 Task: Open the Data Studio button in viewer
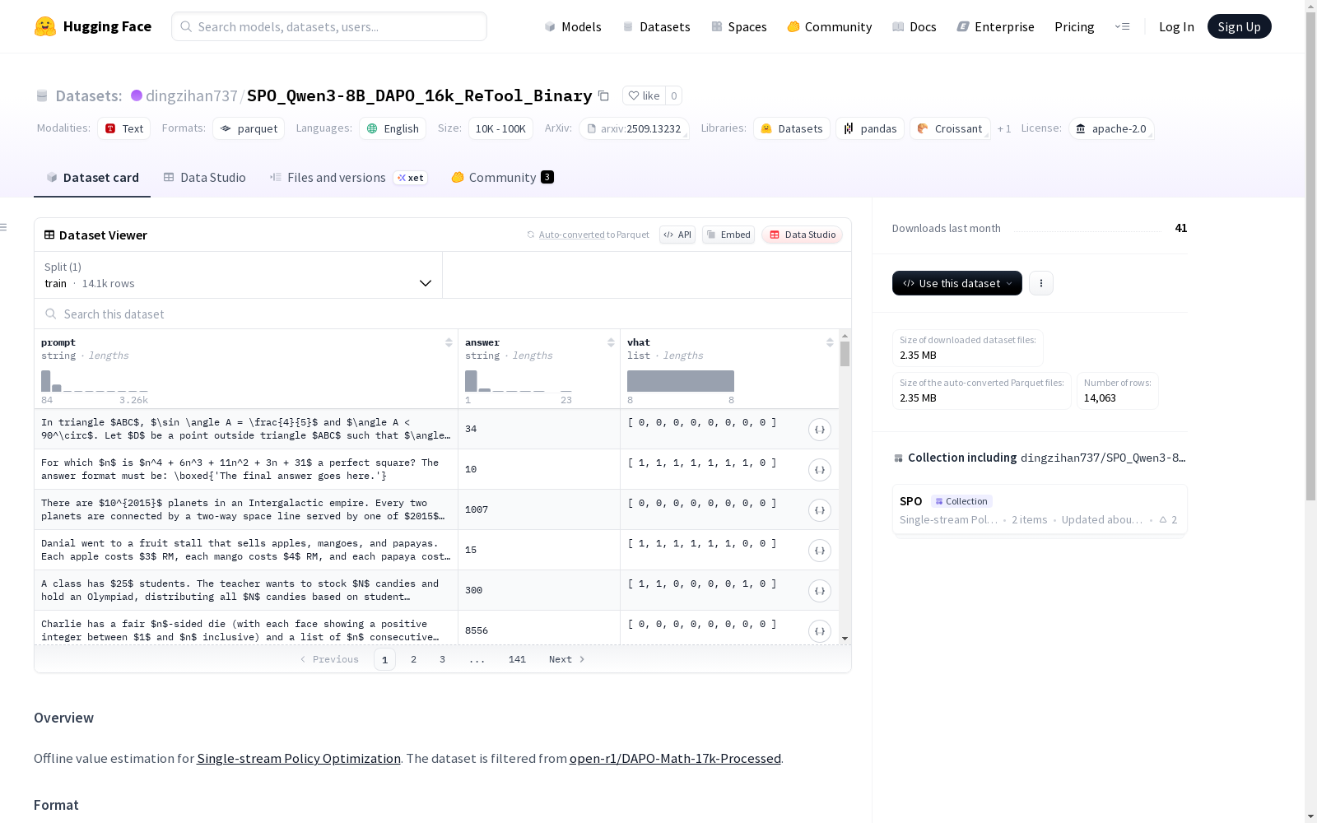tap(802, 235)
